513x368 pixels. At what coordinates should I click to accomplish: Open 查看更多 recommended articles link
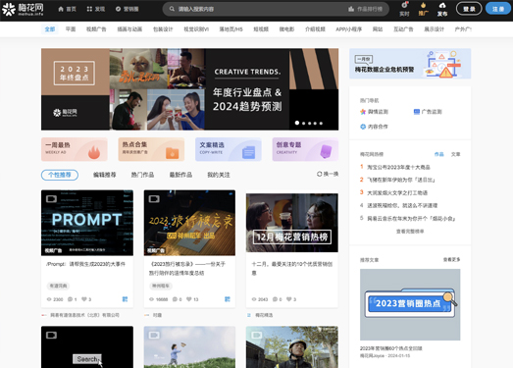[451, 260]
